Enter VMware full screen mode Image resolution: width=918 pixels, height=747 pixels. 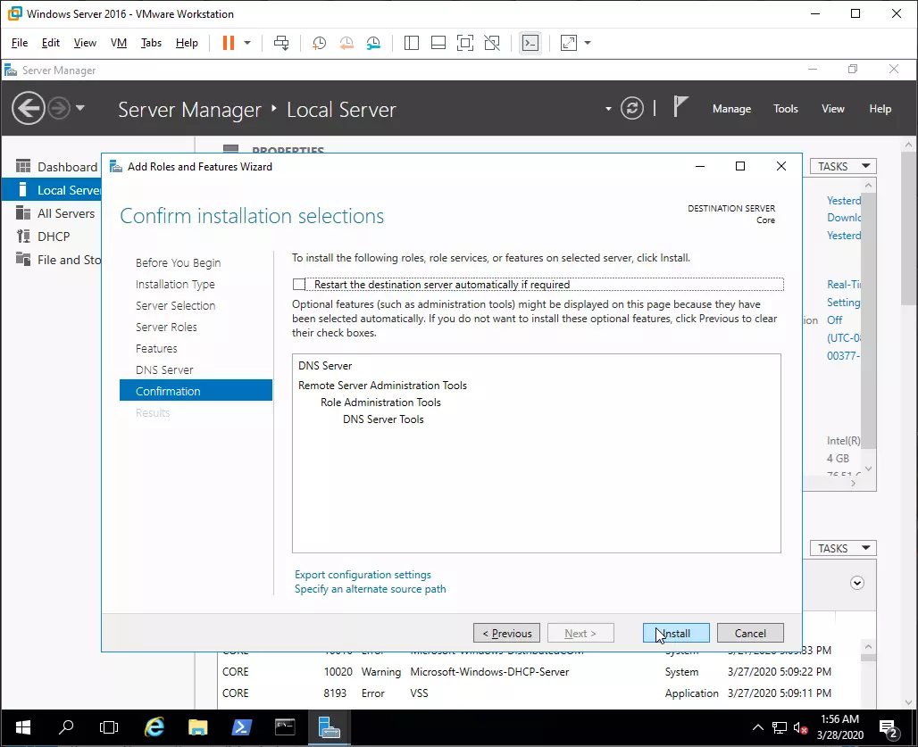point(465,43)
